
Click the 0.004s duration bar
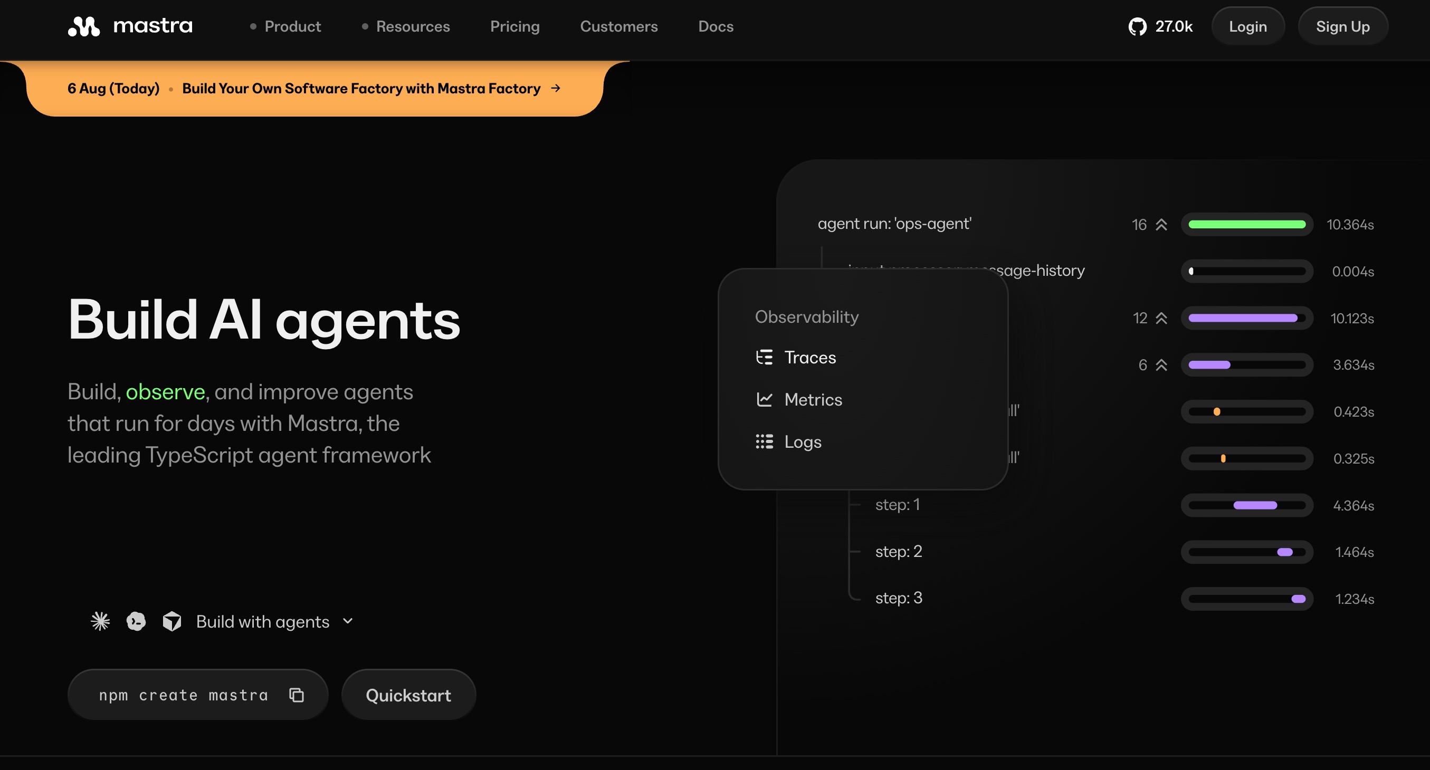[1247, 271]
